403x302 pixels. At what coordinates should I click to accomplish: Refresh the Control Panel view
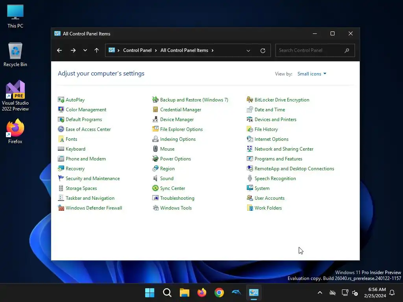[263, 51]
